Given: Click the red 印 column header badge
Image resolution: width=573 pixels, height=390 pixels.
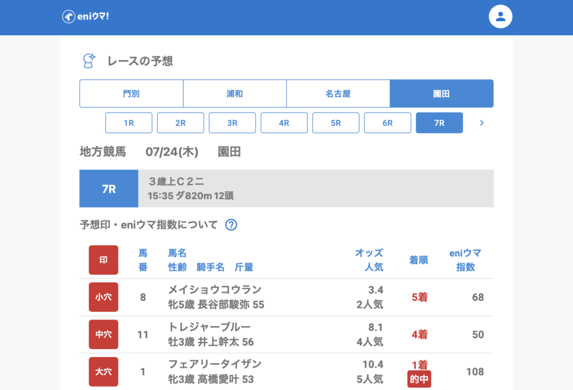Looking at the screenshot, I should pos(104,260).
